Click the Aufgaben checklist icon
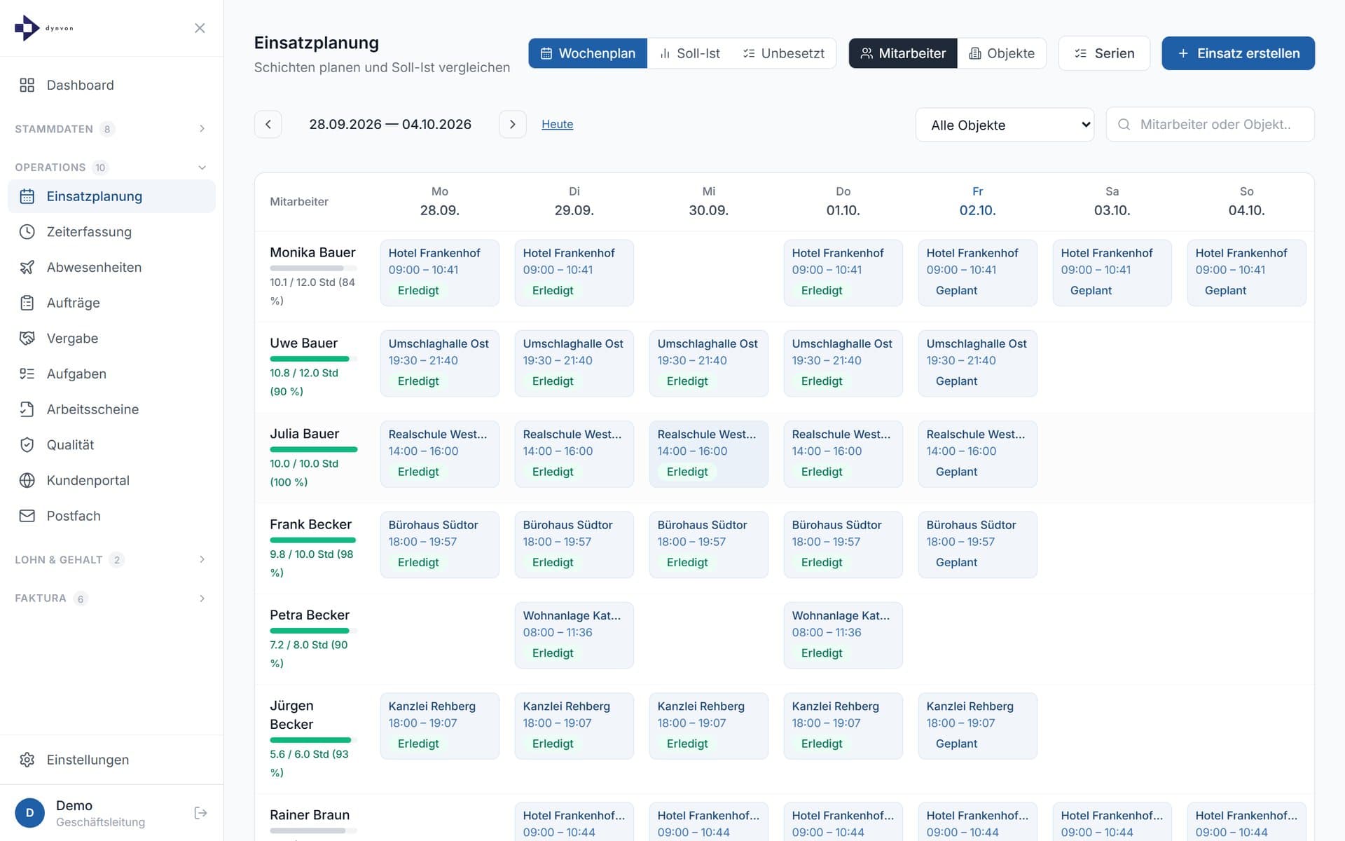1345x841 pixels. tap(27, 374)
